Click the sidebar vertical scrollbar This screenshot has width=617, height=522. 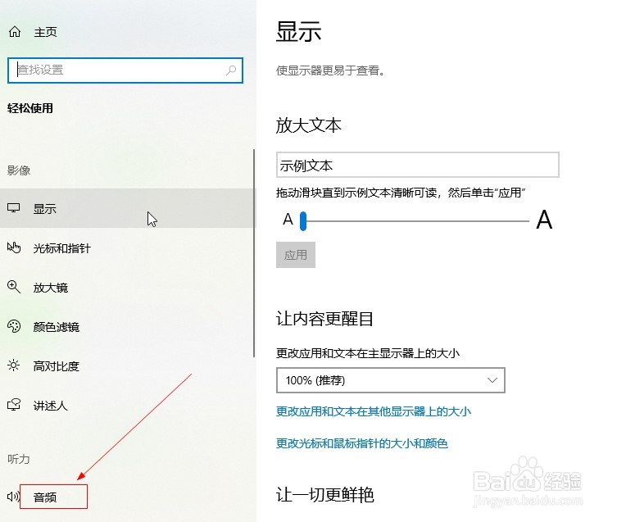254,253
